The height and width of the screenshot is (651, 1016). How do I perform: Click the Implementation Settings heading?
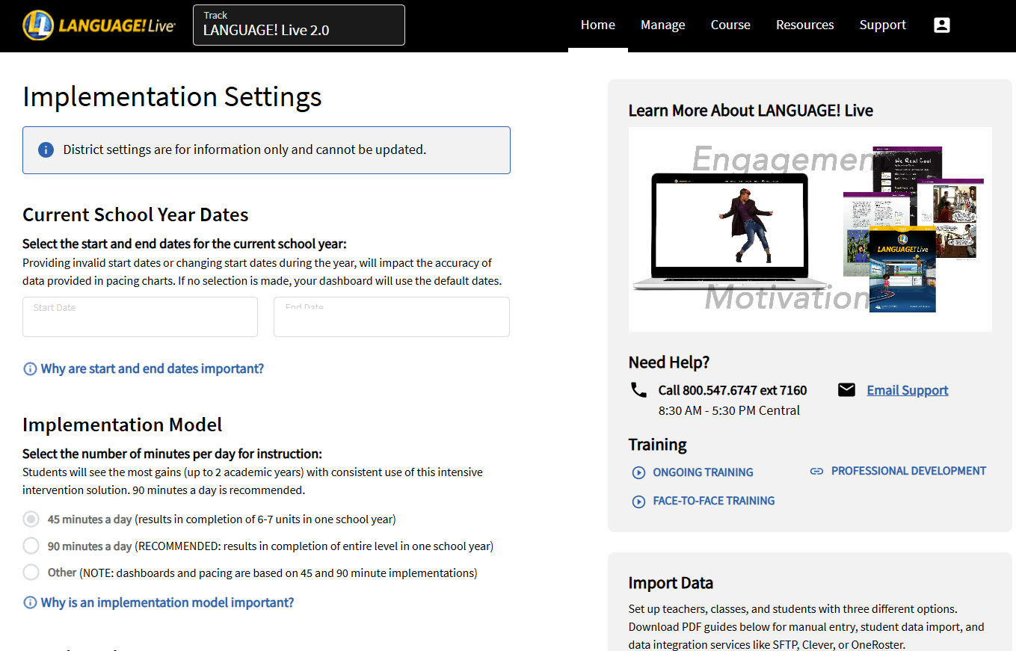click(x=172, y=97)
